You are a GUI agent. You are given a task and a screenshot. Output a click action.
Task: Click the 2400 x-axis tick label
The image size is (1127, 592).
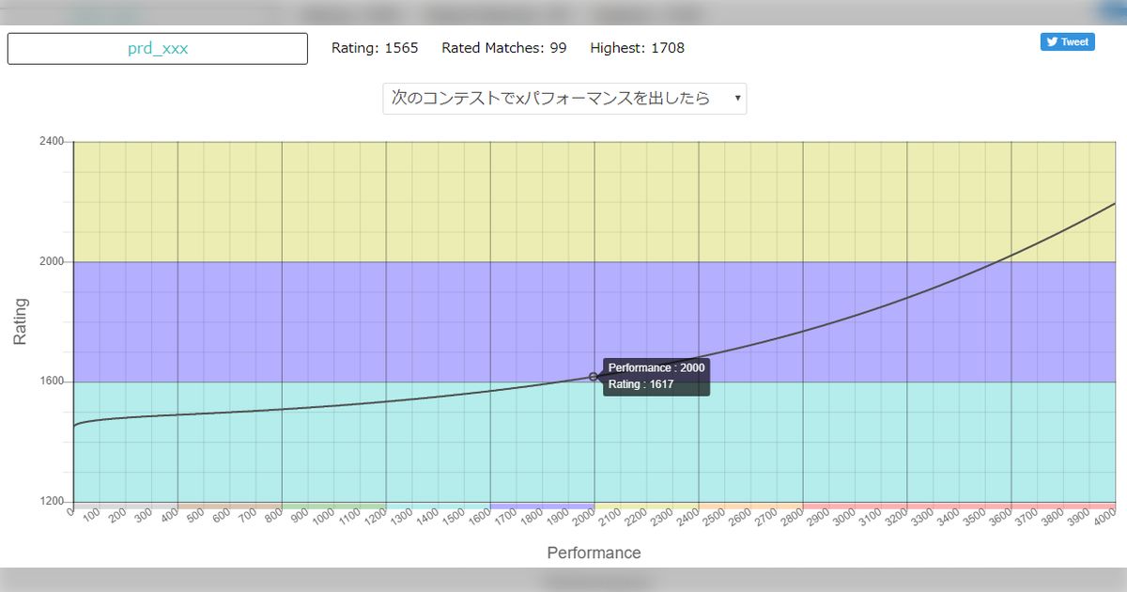pos(687,518)
